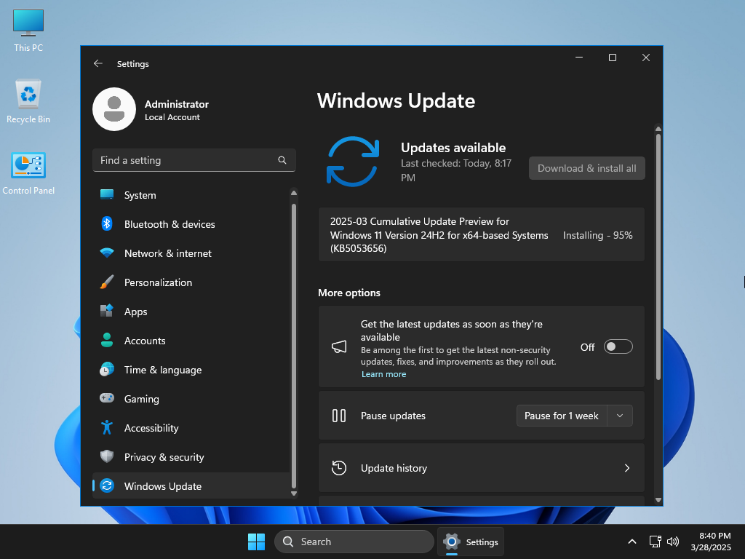Click Pause for 1 week button
The width and height of the screenshot is (745, 559).
pos(562,416)
